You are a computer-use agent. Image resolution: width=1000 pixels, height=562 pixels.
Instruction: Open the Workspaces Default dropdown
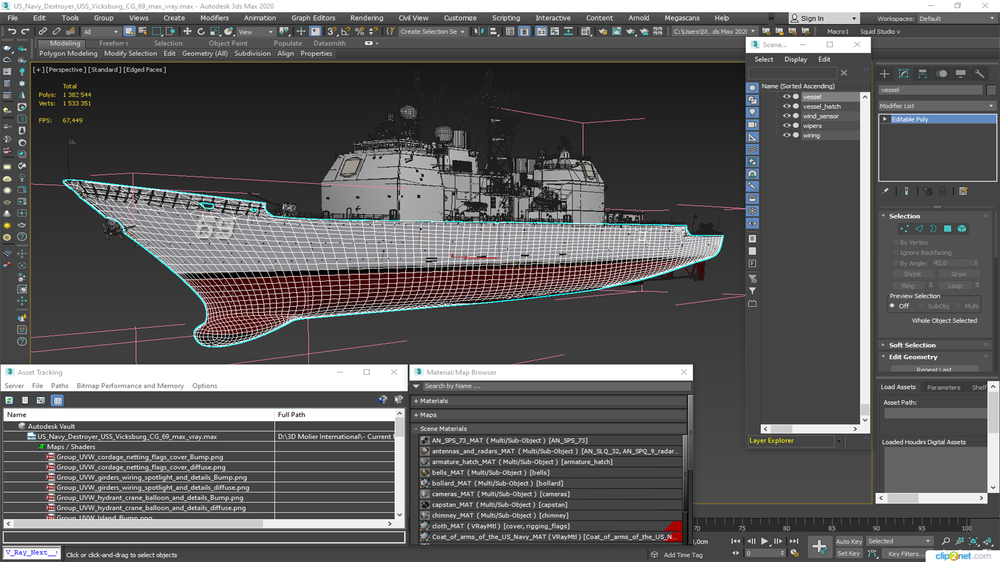click(x=956, y=19)
